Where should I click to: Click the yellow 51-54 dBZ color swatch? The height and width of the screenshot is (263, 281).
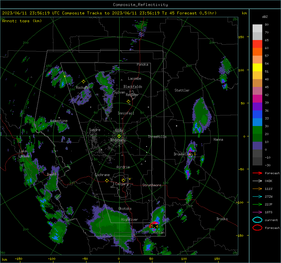point(257,68)
